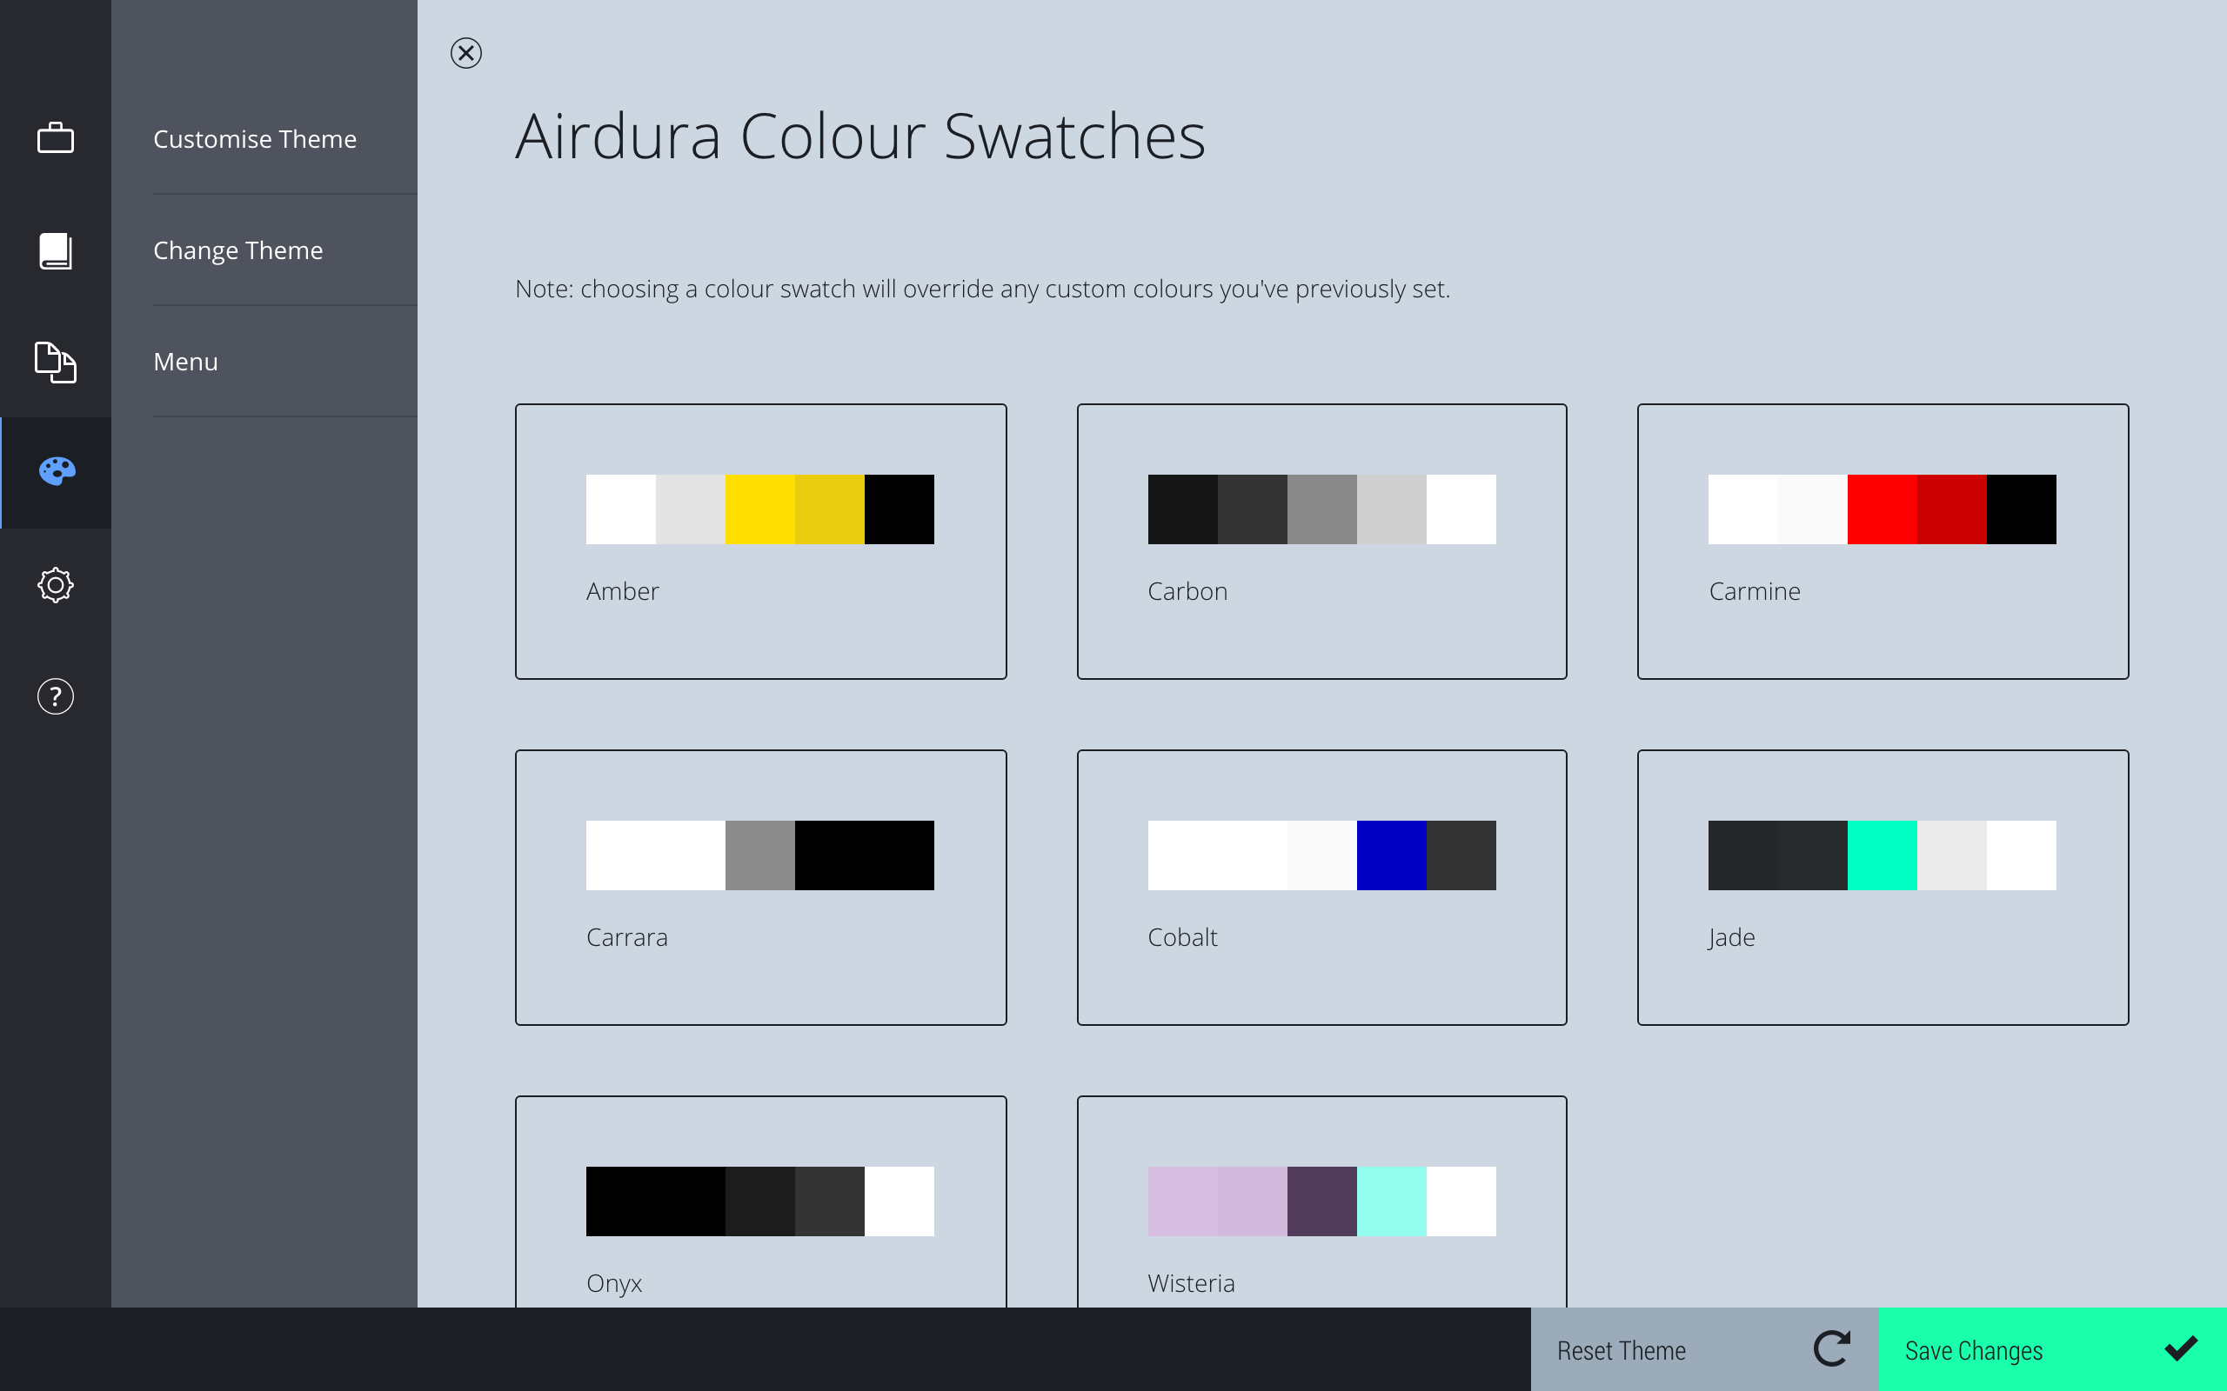Screen dimensions: 2227x1391
Task: Open the briefcase sidebar icon
Action: (x=55, y=138)
